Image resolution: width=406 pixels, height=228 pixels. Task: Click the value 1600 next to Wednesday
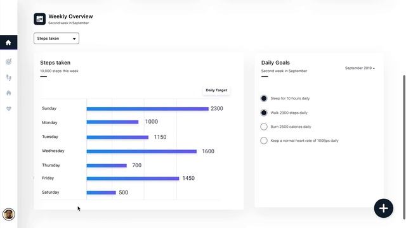(x=208, y=151)
